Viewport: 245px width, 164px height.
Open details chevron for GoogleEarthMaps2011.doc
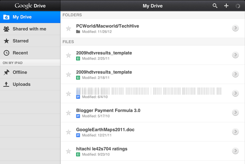pos(235,131)
